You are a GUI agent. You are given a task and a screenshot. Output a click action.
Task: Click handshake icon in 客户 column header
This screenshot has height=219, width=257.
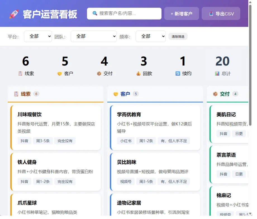[116, 94]
